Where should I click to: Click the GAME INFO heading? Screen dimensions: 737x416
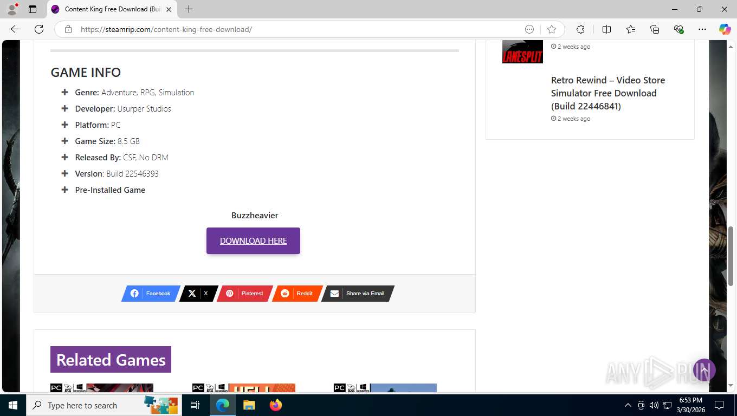tap(86, 73)
